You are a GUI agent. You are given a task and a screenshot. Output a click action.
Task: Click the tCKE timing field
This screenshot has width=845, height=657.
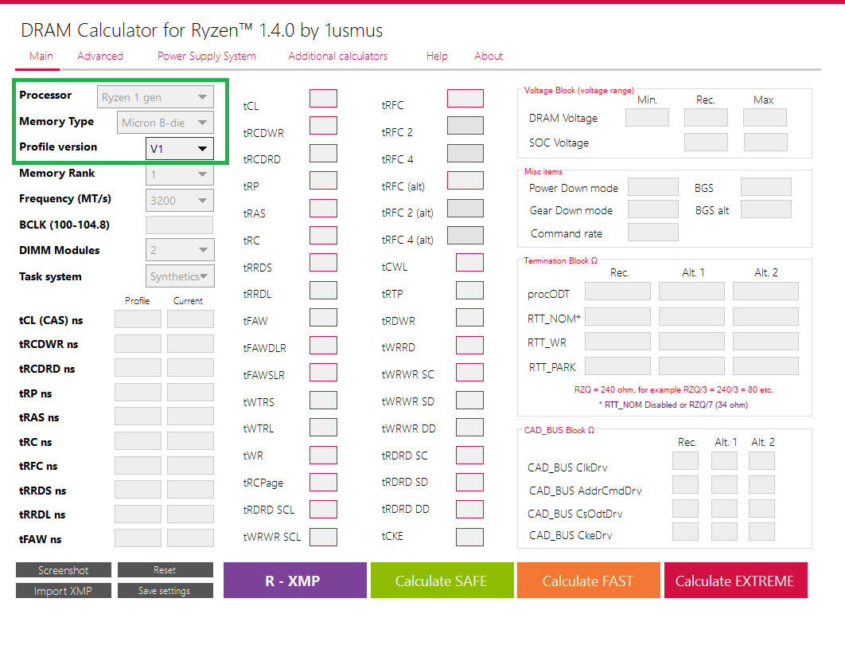[x=470, y=537]
